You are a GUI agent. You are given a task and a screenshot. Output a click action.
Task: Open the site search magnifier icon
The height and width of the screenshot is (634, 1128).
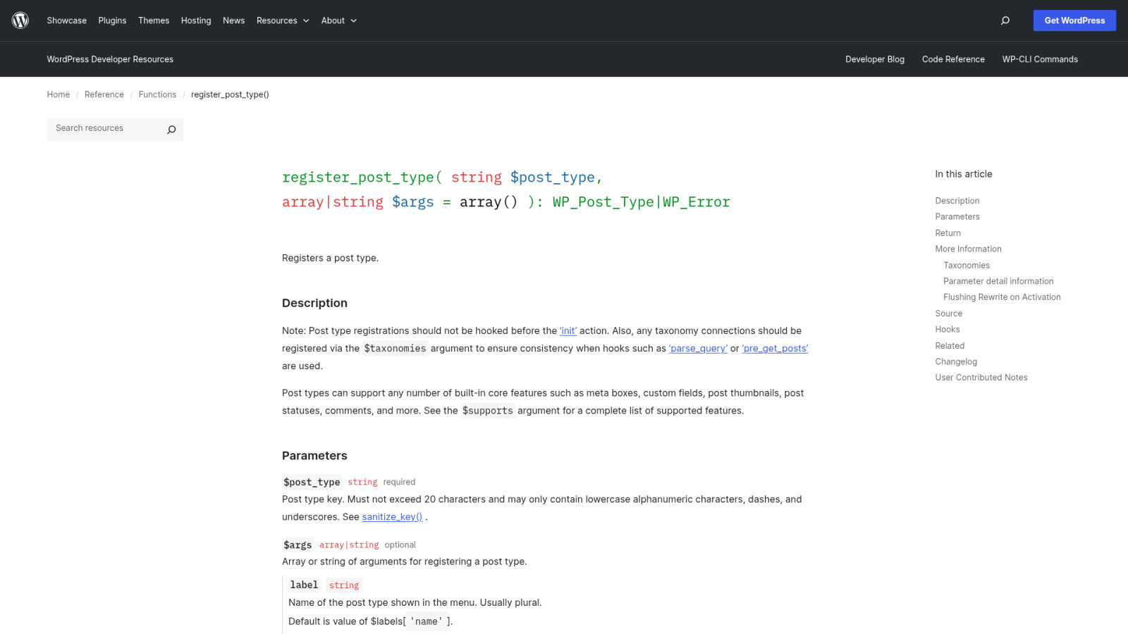[x=1005, y=20]
